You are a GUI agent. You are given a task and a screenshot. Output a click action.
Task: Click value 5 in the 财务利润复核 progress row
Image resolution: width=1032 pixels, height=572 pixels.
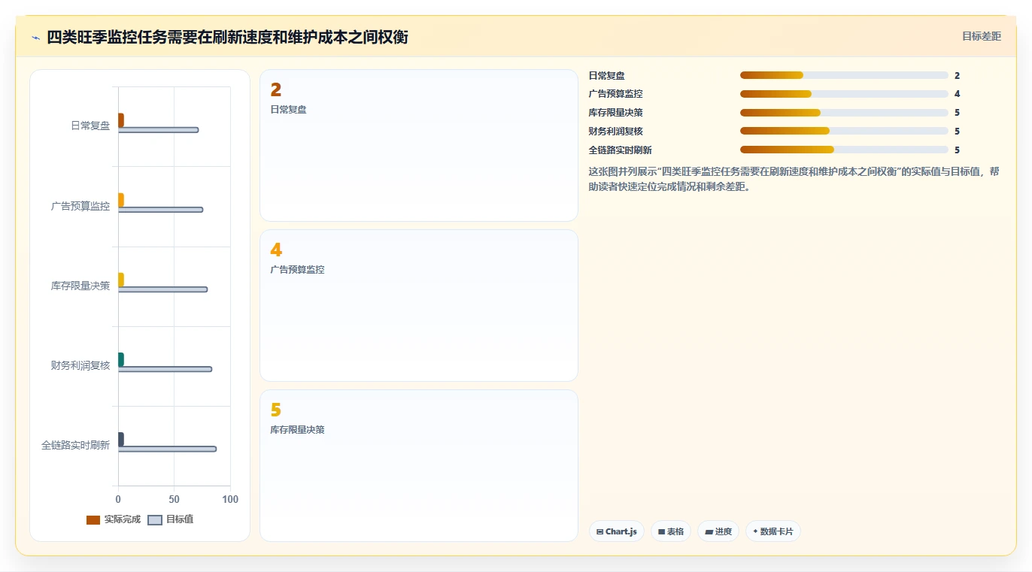pyautogui.click(x=957, y=131)
